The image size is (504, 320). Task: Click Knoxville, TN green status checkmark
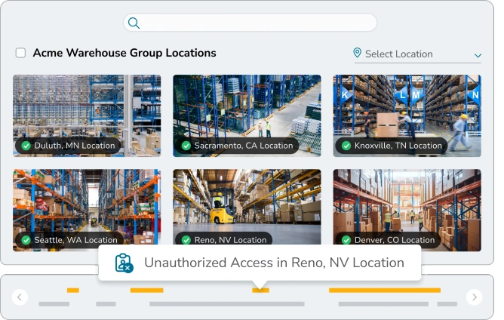(x=346, y=146)
